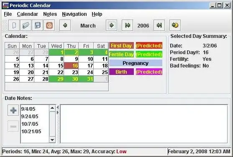This screenshot has width=233, height=157.
Task: Click the First Day legend swatch
Action: 121,45
